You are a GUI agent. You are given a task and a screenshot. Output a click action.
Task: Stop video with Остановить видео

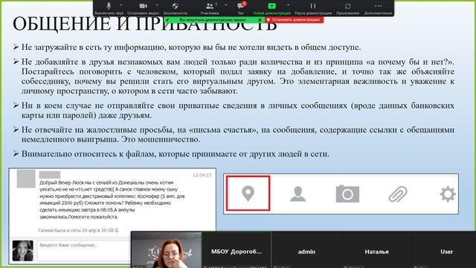(x=143, y=8)
